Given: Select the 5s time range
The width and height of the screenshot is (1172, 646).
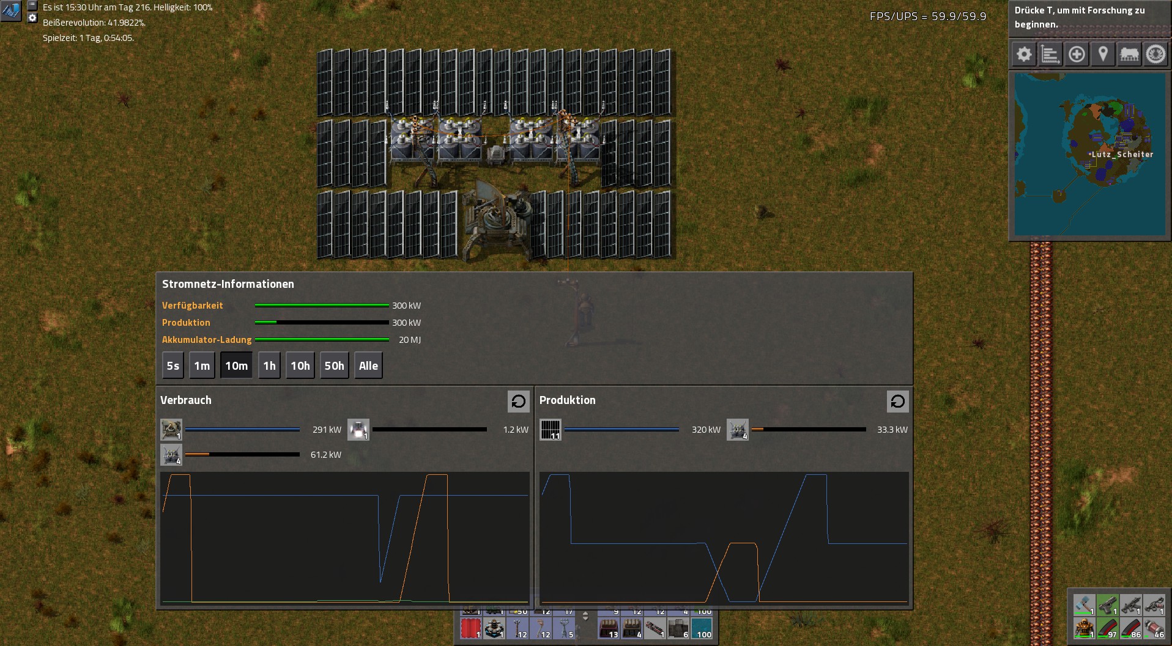Looking at the screenshot, I should tap(173, 365).
